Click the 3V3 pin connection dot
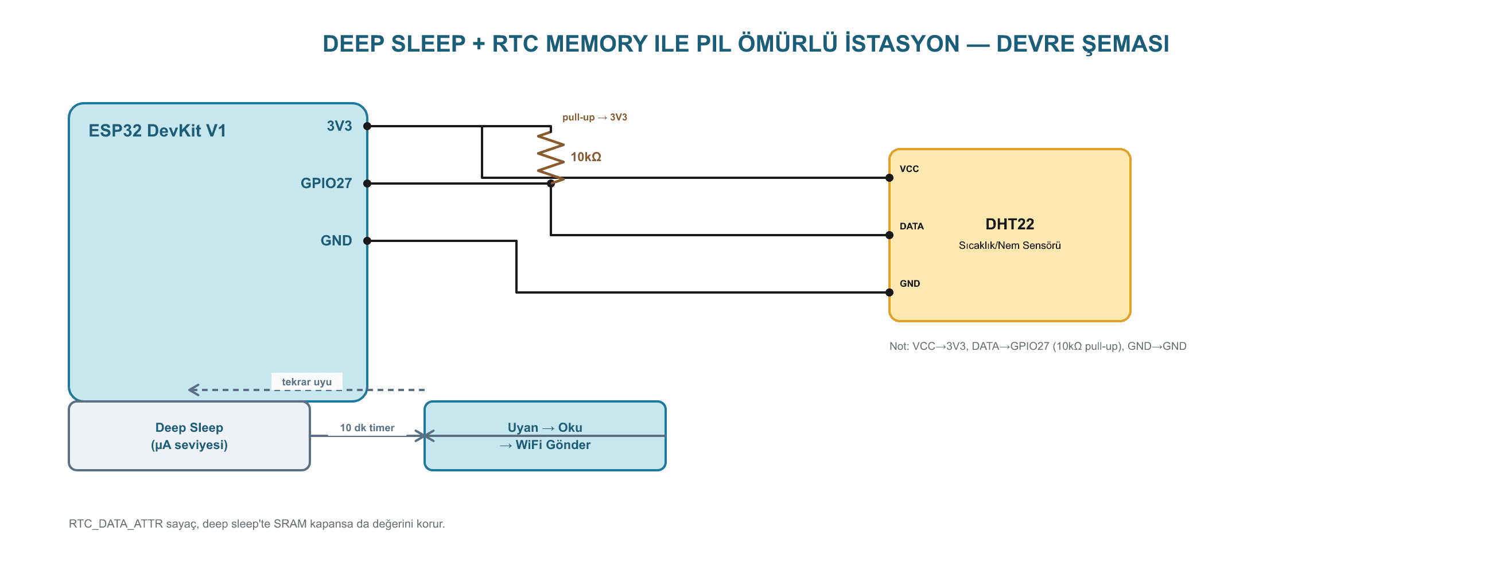Image resolution: width=1492 pixels, height=562 pixels. [x=367, y=126]
